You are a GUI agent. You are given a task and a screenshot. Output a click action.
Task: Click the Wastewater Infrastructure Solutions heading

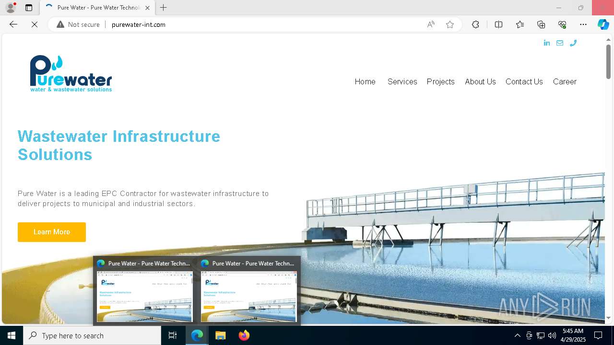click(119, 145)
